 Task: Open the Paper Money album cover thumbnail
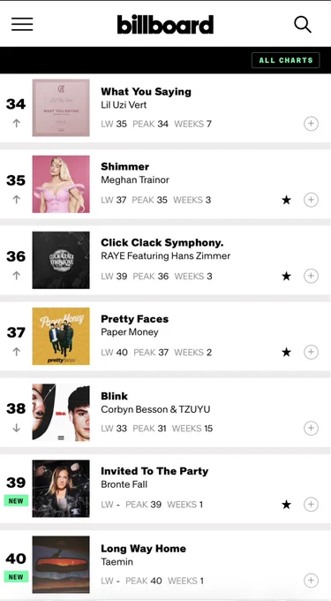click(61, 336)
